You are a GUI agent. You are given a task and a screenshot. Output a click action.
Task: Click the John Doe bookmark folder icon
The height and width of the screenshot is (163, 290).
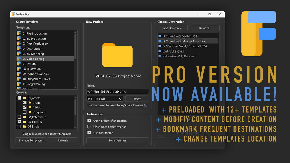(160, 36)
